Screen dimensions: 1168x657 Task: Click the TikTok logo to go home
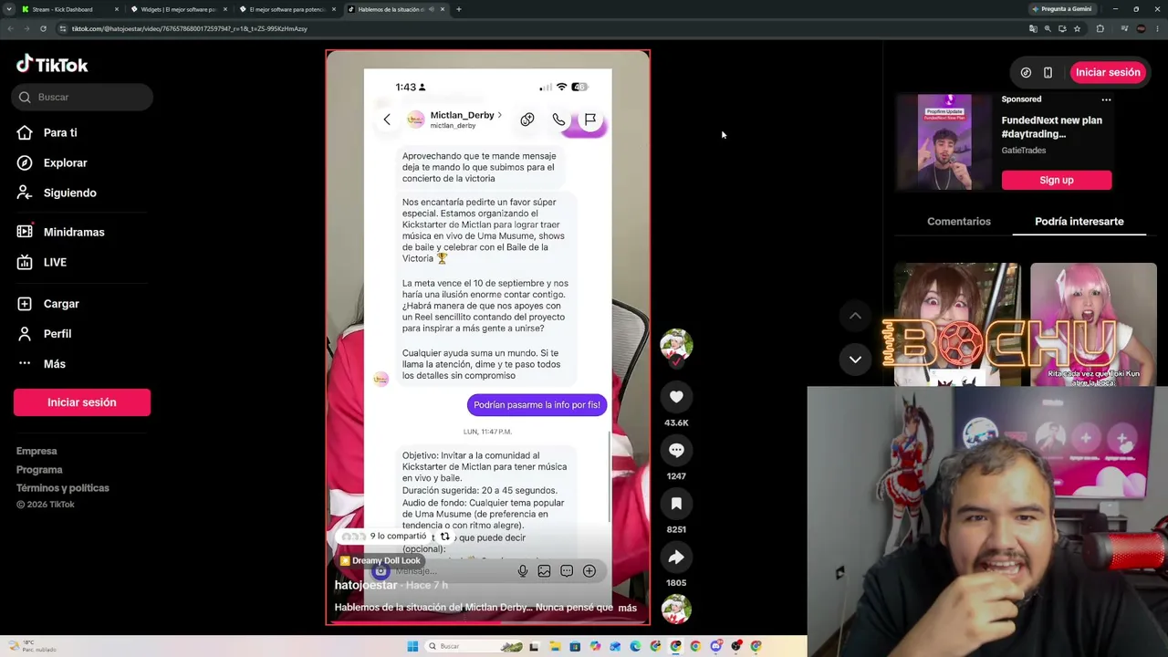pyautogui.click(x=52, y=65)
